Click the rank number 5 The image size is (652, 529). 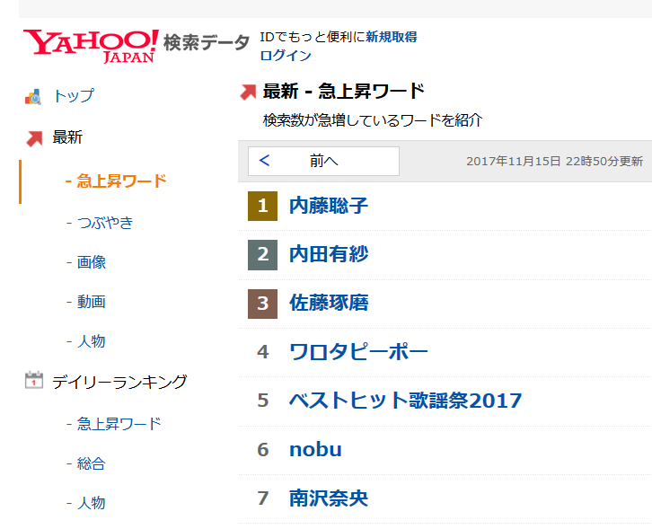[263, 401]
